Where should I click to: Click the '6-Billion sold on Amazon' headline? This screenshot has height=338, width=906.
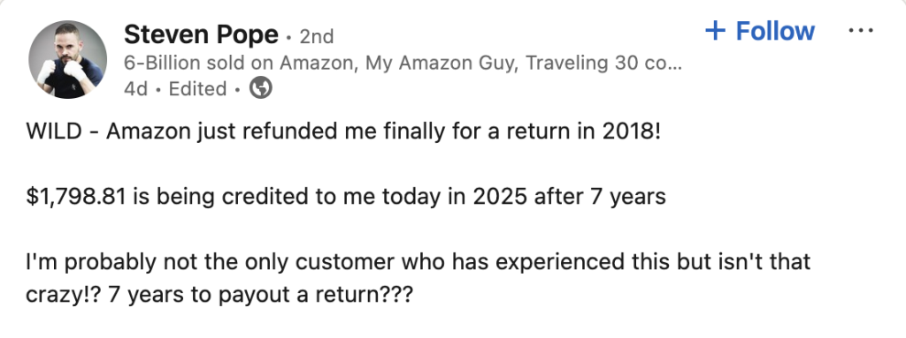(x=239, y=63)
